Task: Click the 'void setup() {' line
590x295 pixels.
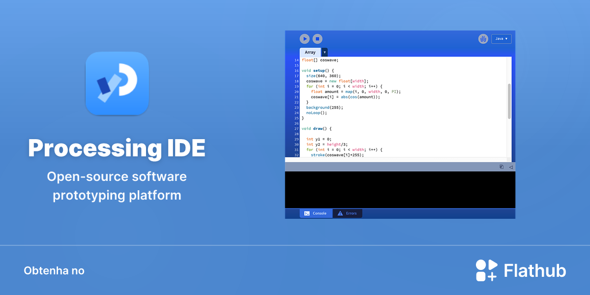Action: pyautogui.click(x=318, y=71)
